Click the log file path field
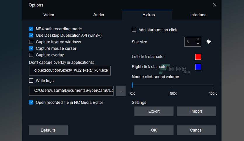 pyautogui.click(x=71, y=91)
